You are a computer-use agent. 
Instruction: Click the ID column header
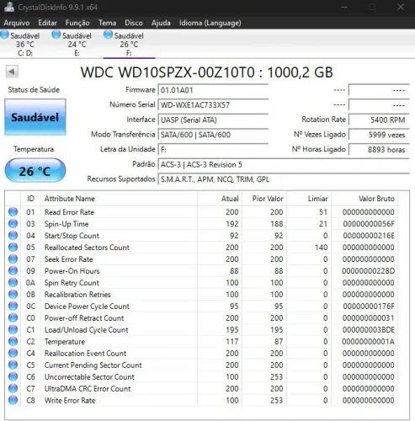(30, 199)
